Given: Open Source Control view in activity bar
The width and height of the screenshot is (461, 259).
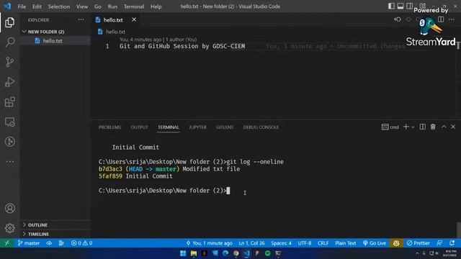Looking at the screenshot, I should point(9,62).
